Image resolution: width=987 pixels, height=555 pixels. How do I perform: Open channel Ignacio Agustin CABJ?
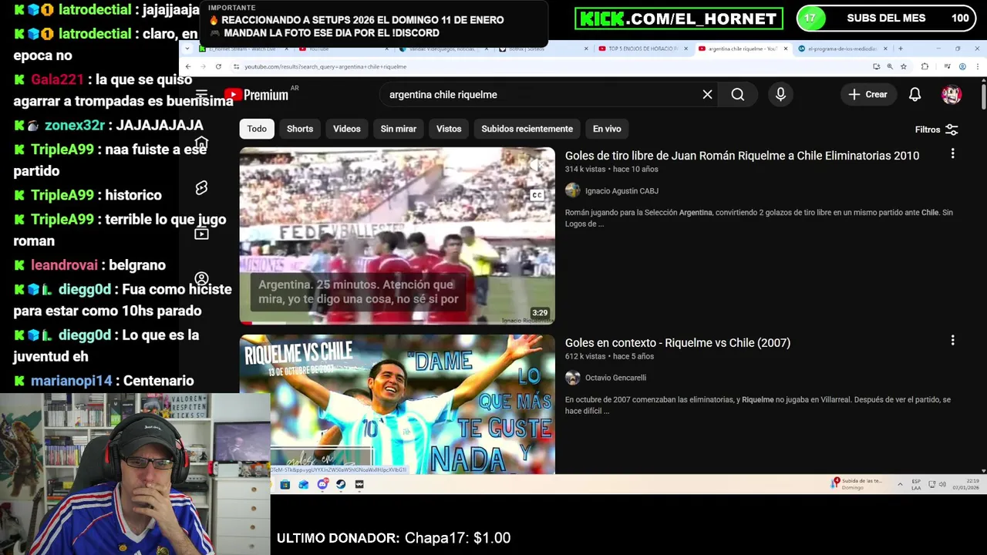[x=622, y=191]
